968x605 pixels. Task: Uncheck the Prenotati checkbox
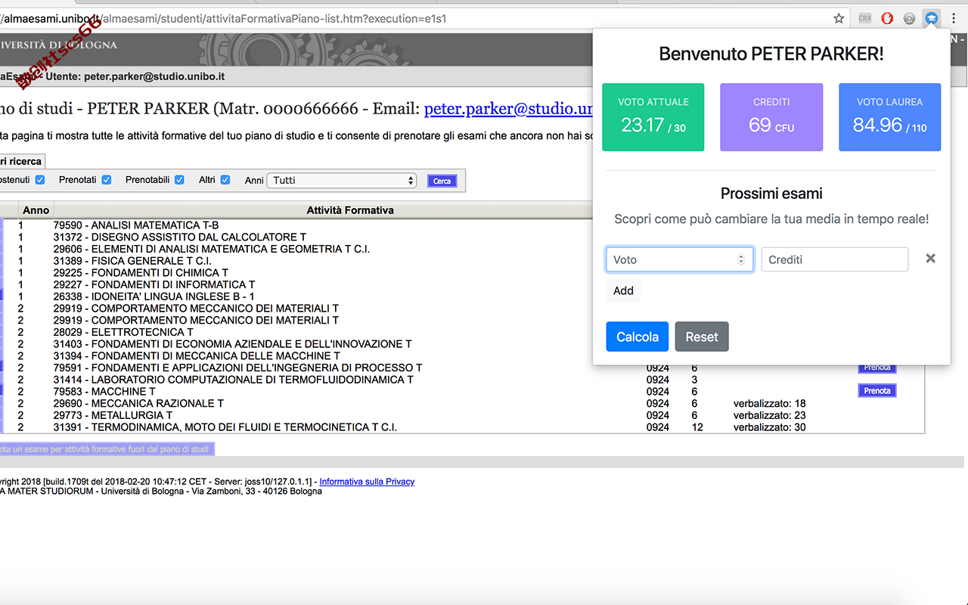pos(107,180)
